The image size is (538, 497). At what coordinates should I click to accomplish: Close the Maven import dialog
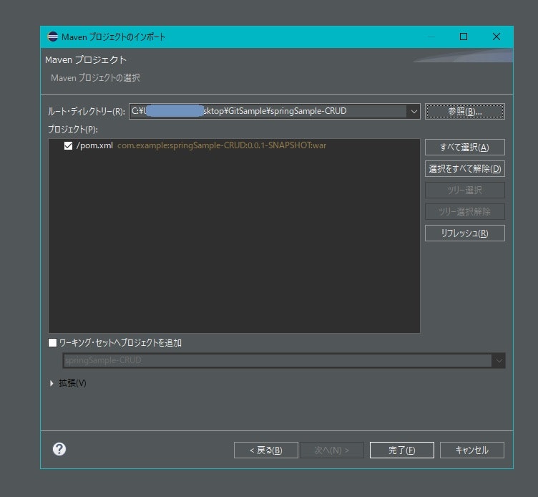[x=496, y=37]
